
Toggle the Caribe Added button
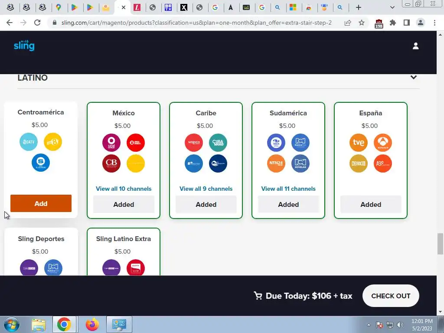206,205
